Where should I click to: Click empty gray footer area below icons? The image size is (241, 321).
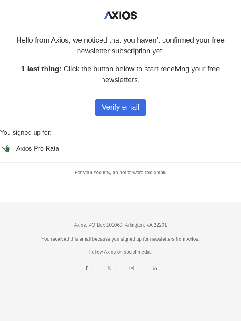120,301
